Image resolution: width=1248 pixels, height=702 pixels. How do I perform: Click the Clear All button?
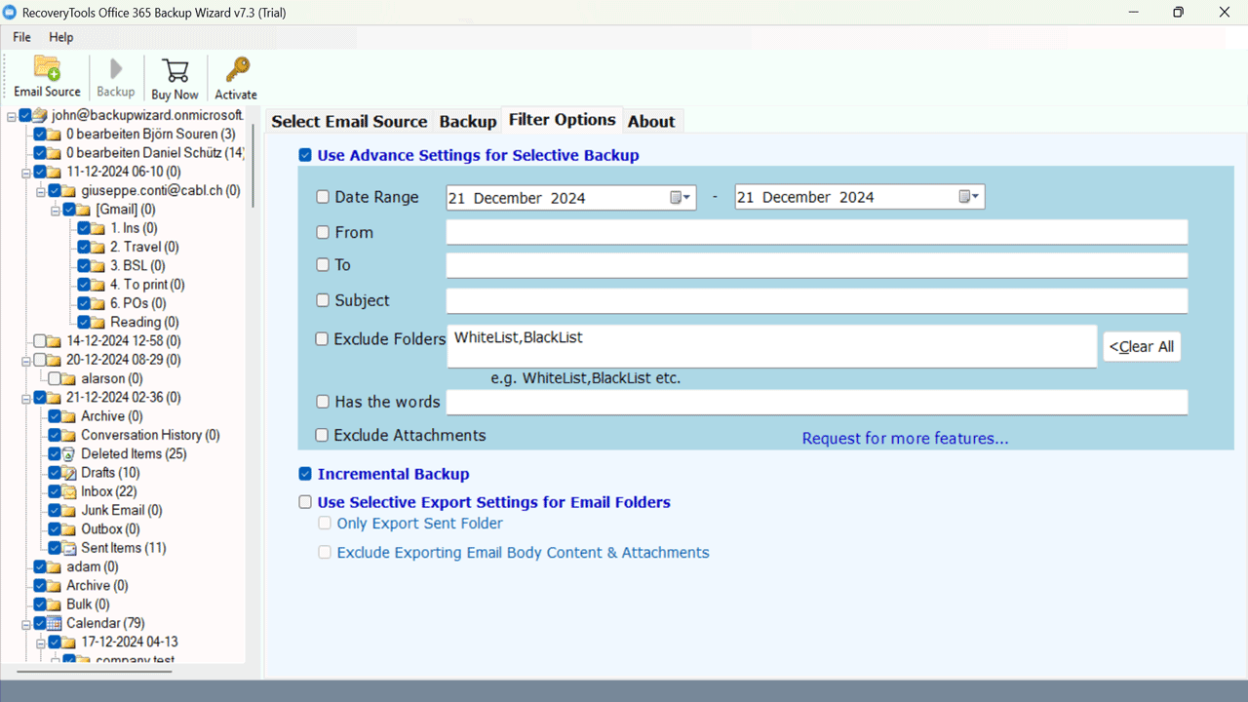click(1142, 346)
